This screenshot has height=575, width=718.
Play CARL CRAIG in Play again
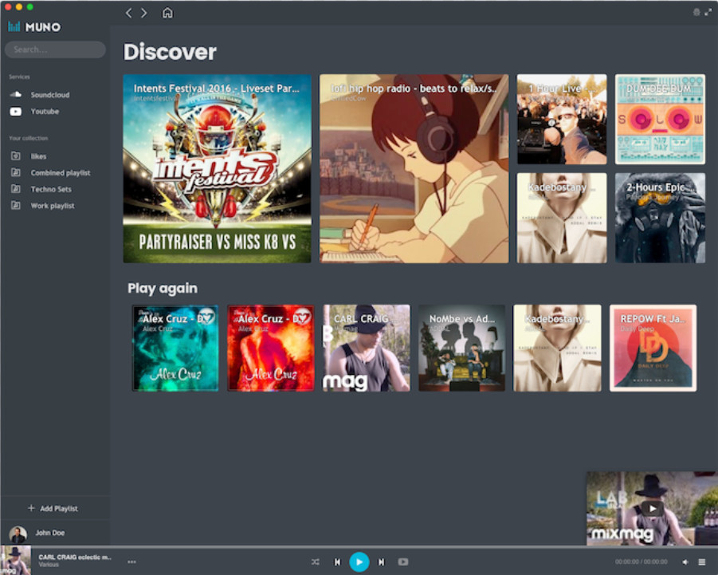367,349
